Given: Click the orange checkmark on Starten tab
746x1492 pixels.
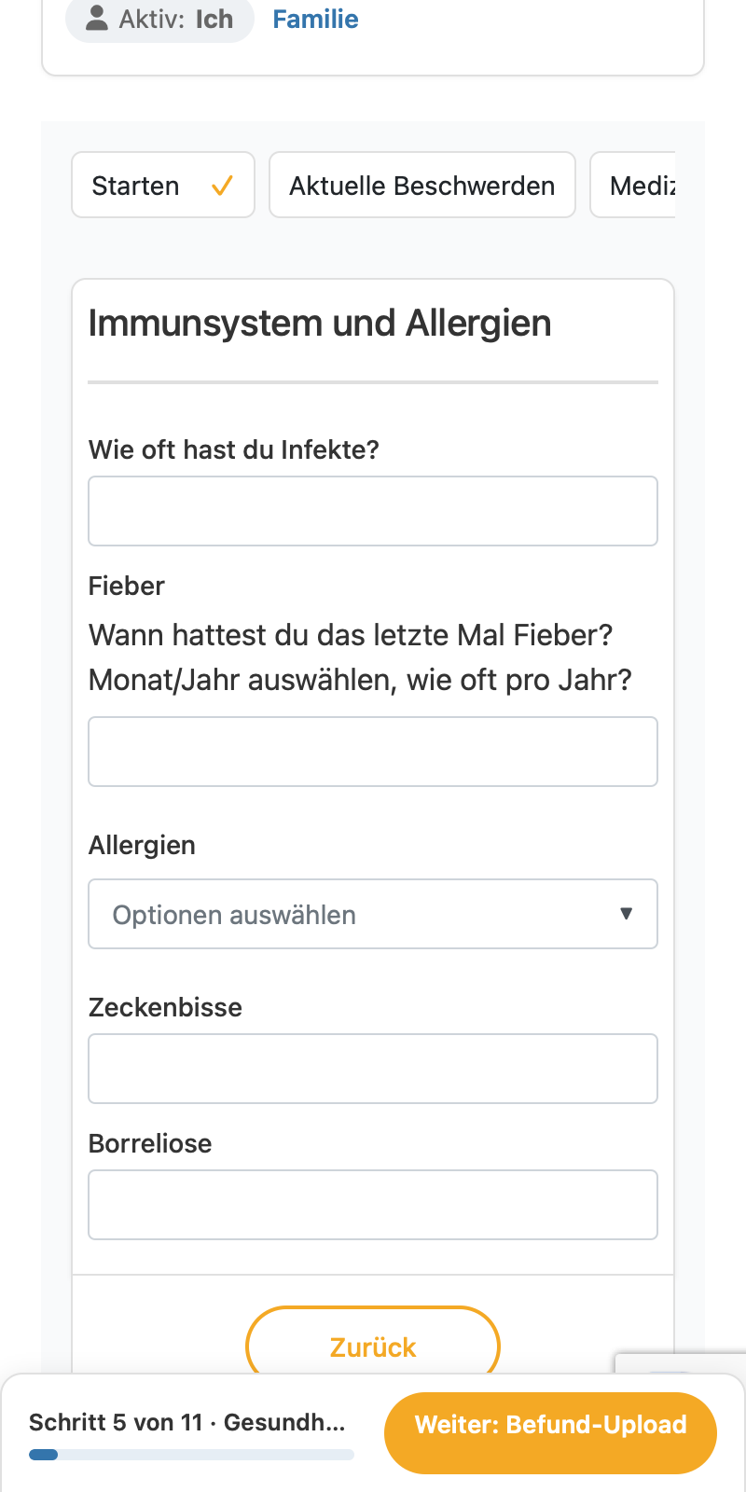Looking at the screenshot, I should coord(222,186).
